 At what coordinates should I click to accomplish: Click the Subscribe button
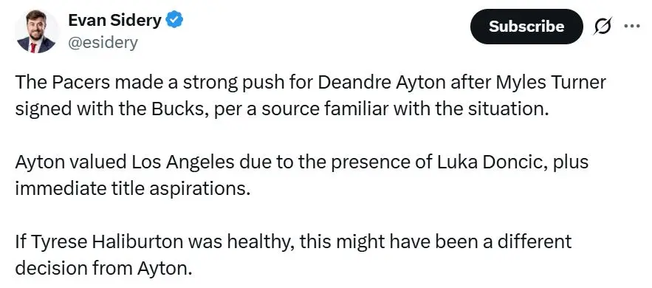pyautogui.click(x=526, y=27)
